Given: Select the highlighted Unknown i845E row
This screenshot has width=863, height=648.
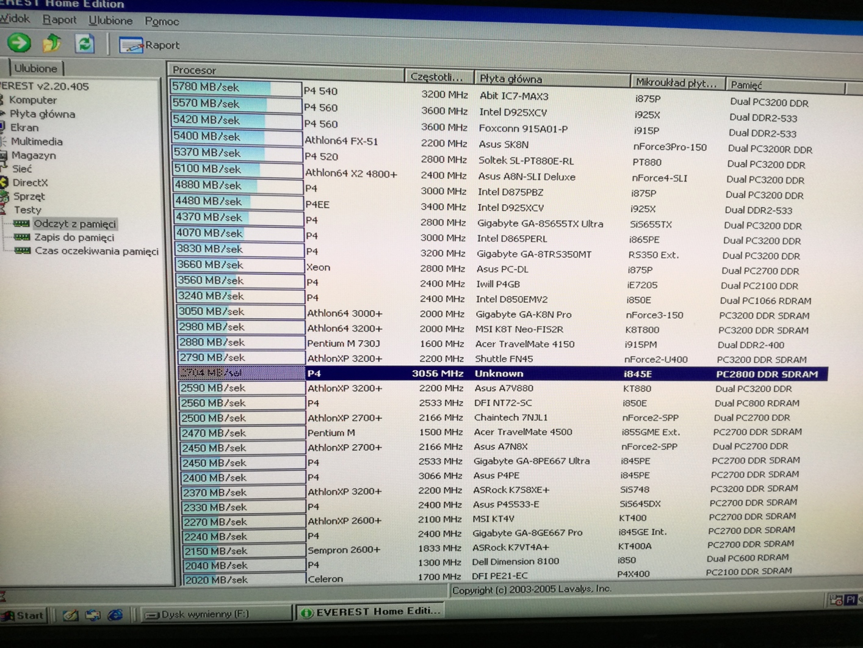Looking at the screenshot, I should [x=503, y=373].
